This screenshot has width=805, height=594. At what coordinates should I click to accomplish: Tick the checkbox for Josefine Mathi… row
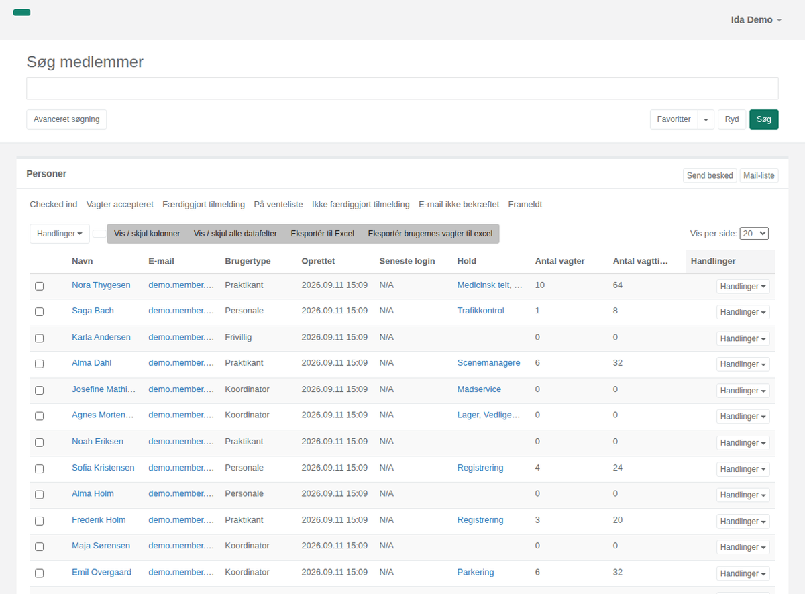pyautogui.click(x=39, y=390)
